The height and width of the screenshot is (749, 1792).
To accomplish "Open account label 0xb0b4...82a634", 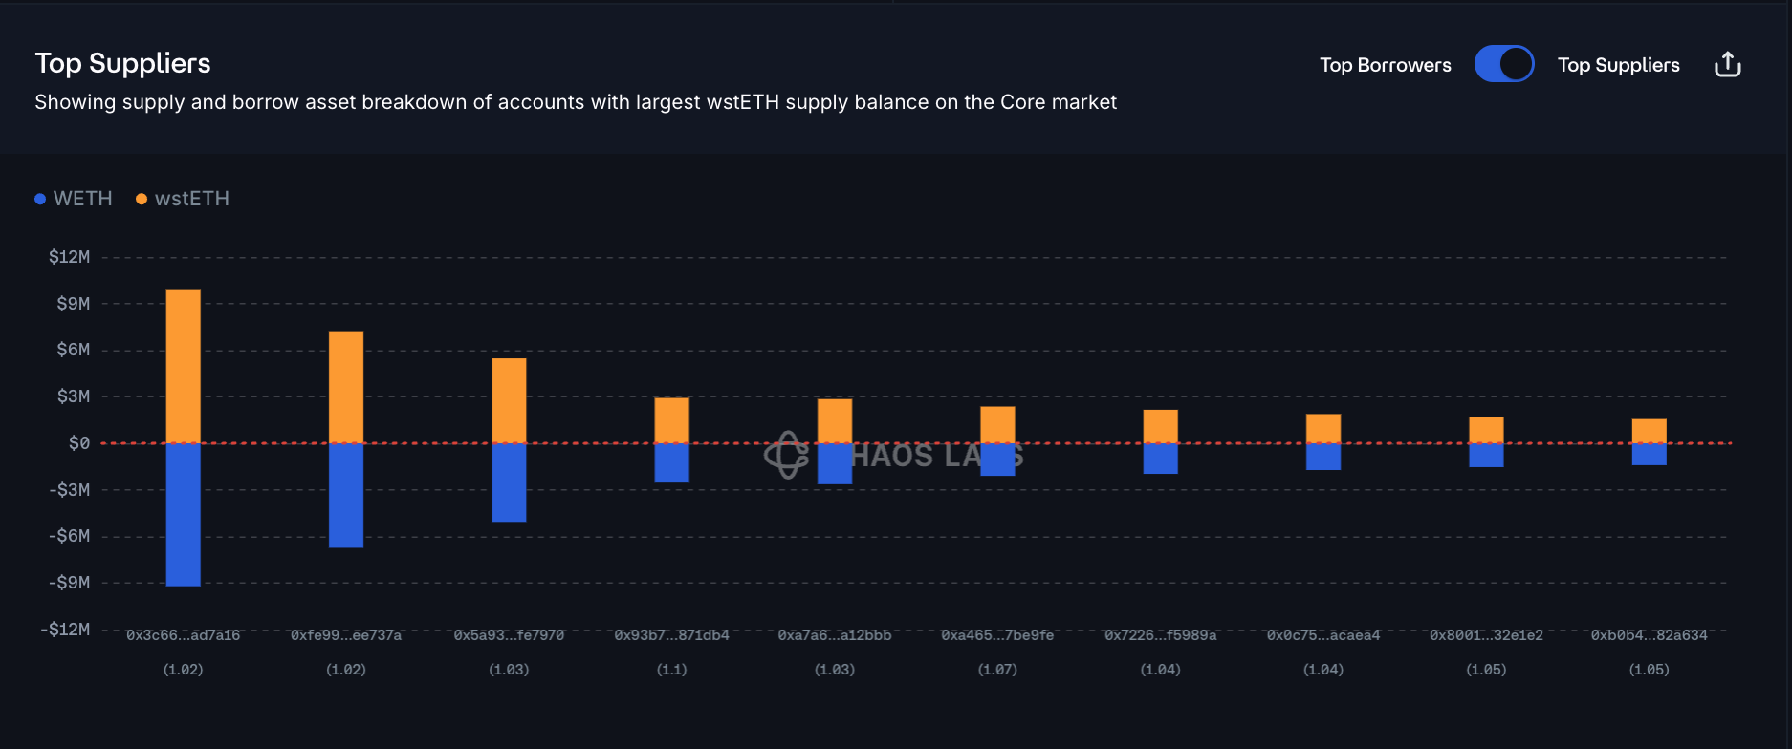I will 1649,635.
